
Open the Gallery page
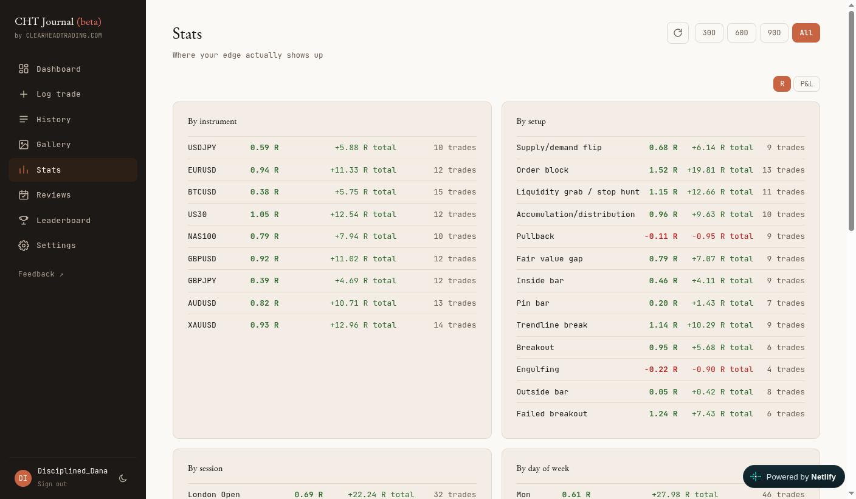tap(73, 145)
